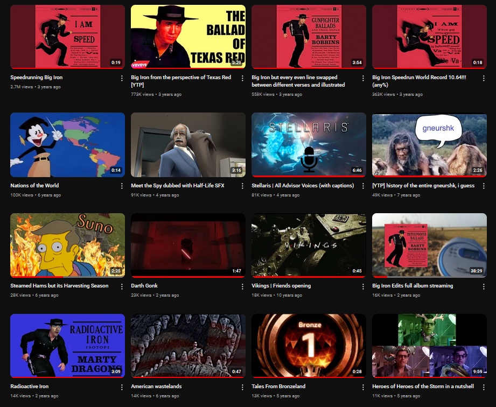Open title YTP history of the entire gneurshk
Viewport: 496px width, 407px height.
[x=423, y=185]
